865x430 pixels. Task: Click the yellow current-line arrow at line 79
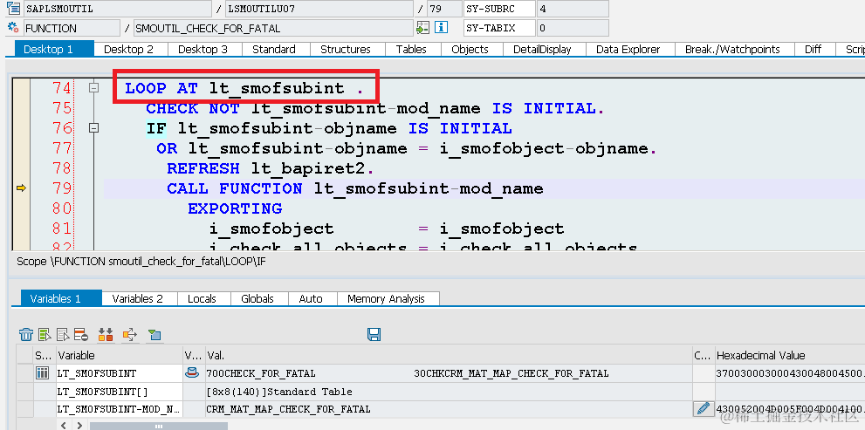21,188
